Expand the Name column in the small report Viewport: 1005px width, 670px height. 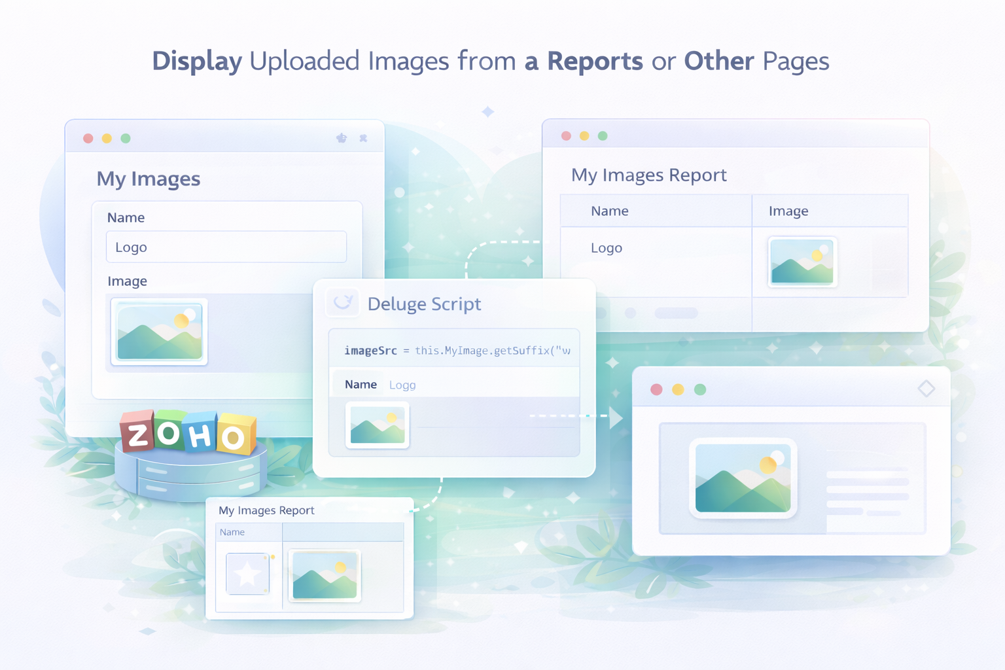click(x=232, y=532)
